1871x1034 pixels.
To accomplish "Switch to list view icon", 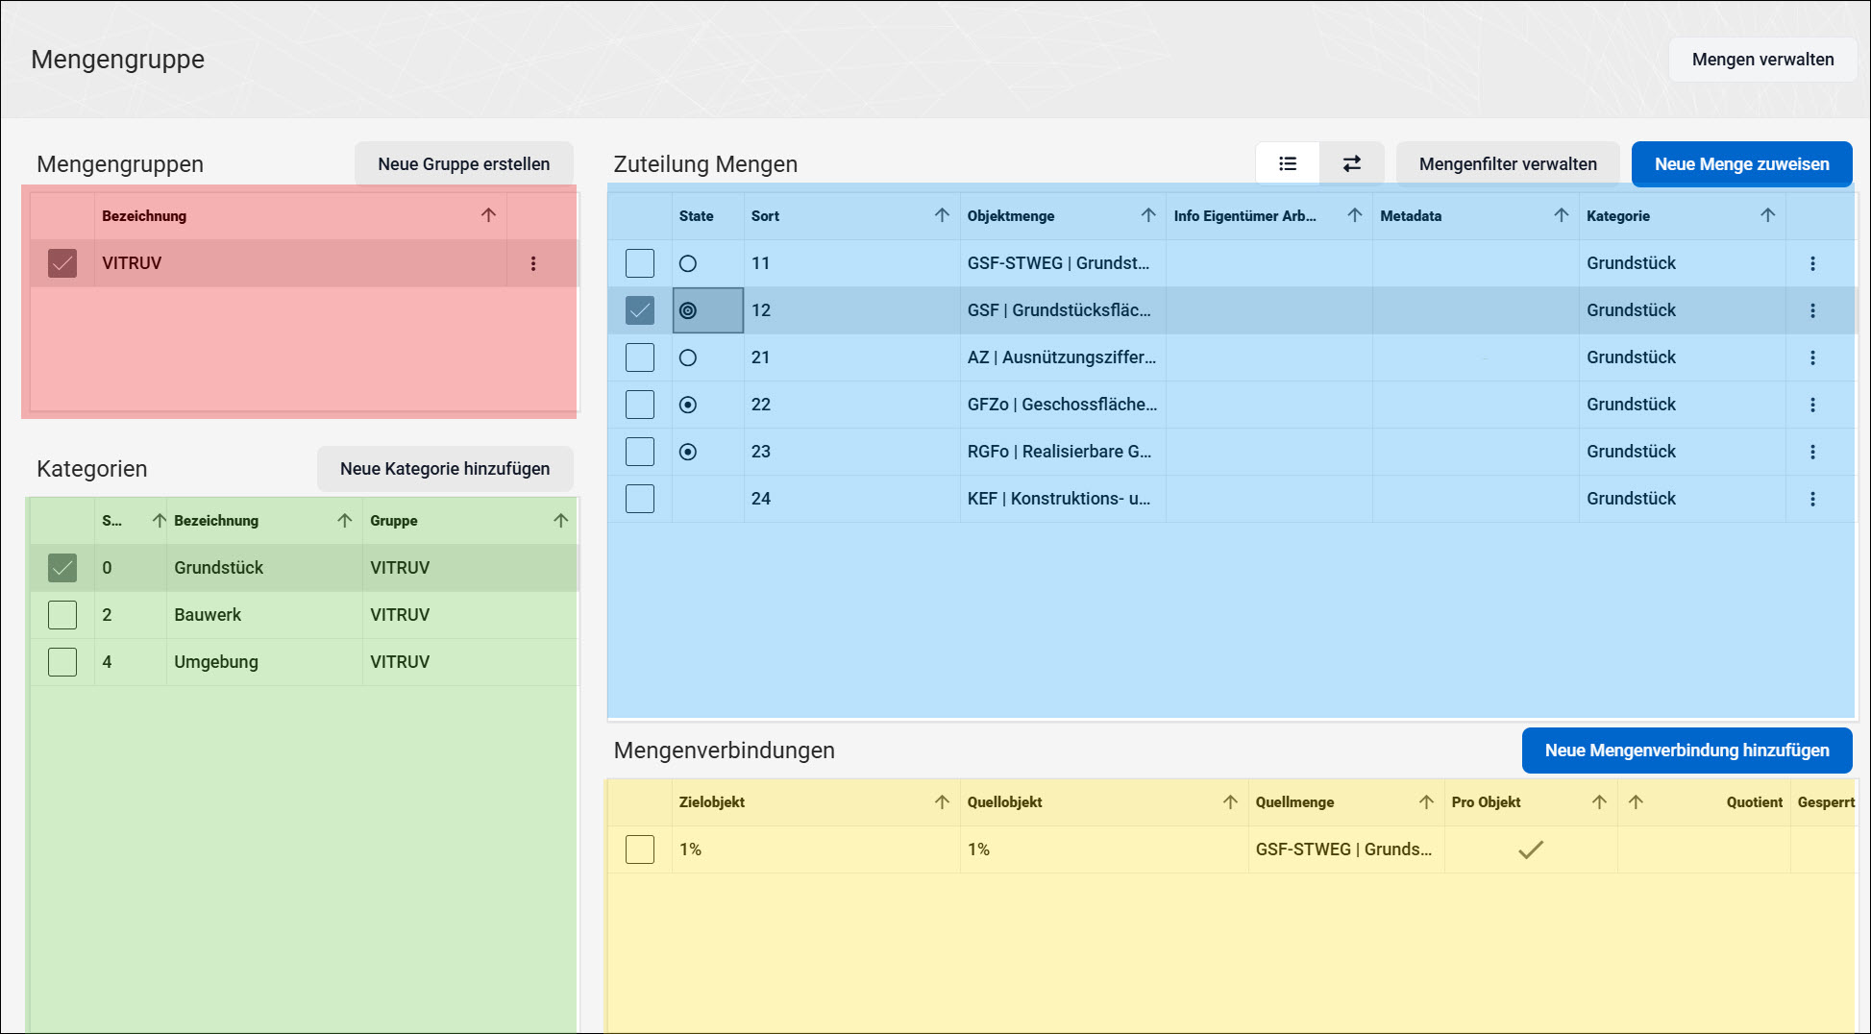I will click(1288, 164).
